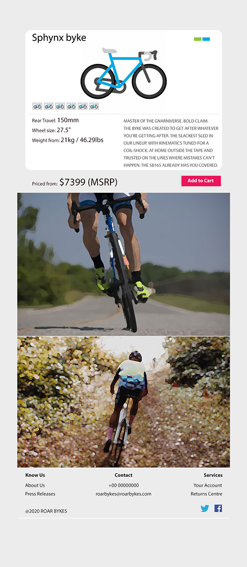The height and width of the screenshot is (567, 247).
Task: Click the roarbykes@roarbykes.com email link
Action: pyautogui.click(x=123, y=494)
